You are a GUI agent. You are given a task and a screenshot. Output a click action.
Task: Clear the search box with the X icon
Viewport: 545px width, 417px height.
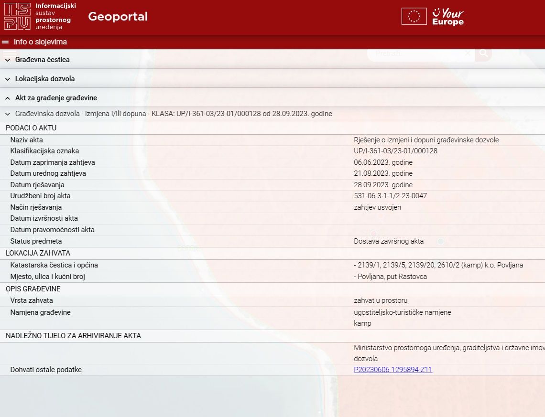click(468, 53)
